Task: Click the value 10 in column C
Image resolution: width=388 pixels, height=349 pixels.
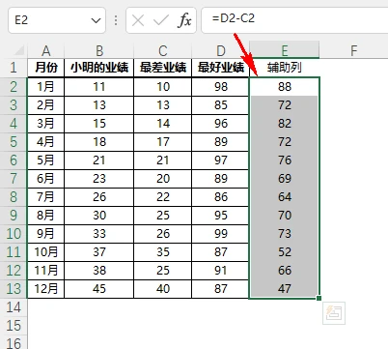Action: [x=163, y=87]
